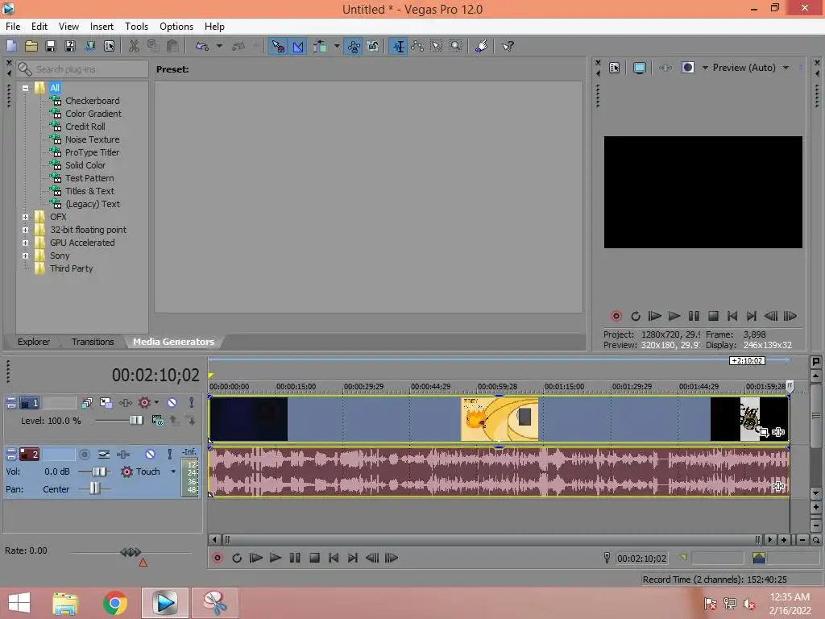Viewport: 825px width, 619px height.
Task: Open the Auto Ripple mode dropdown
Action: 337,46
